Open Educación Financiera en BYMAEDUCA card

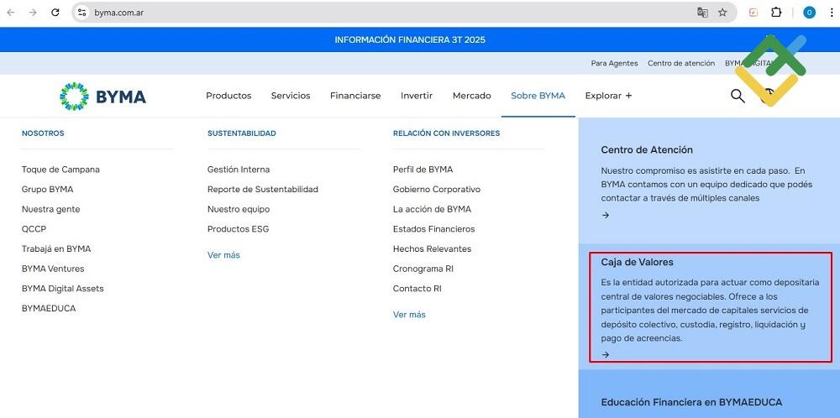pyautogui.click(x=691, y=402)
